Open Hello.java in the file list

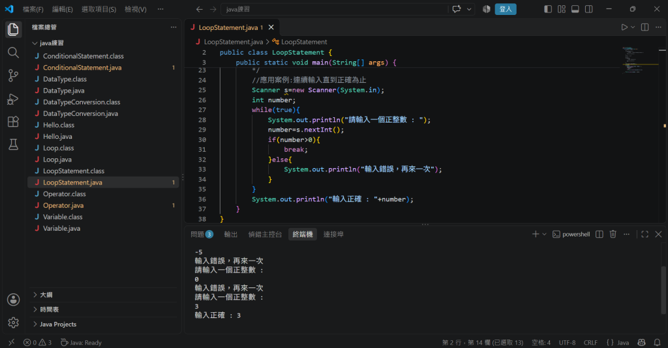pos(104,137)
